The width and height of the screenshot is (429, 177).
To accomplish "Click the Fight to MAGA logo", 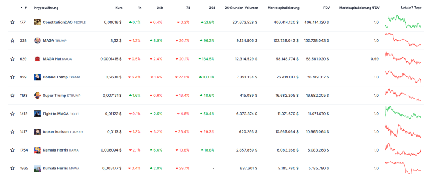I will [x=37, y=114].
